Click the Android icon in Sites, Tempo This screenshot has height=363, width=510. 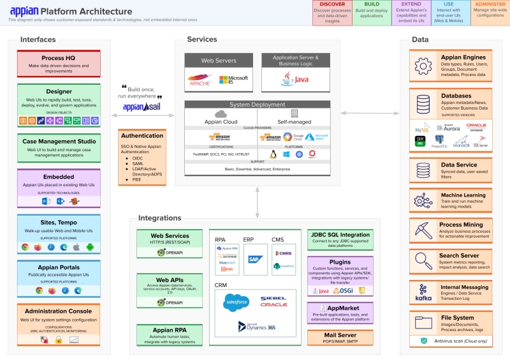[90, 247]
